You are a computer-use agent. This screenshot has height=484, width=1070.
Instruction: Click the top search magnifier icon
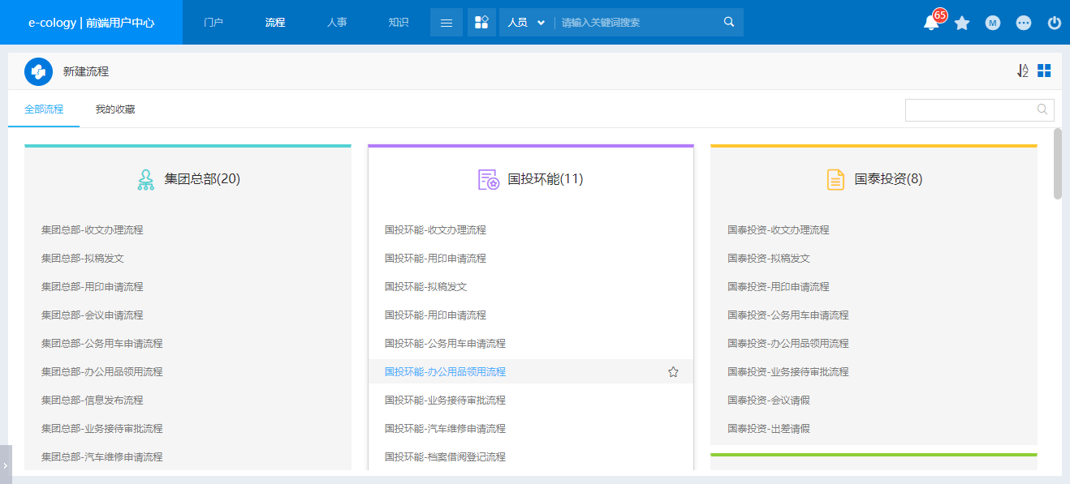pyautogui.click(x=729, y=22)
